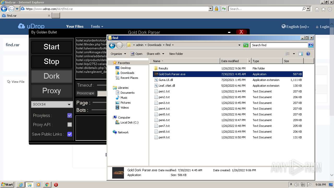334x188 pixels.
Task: Adjust the Page slider
Action: (x=99, y=103)
